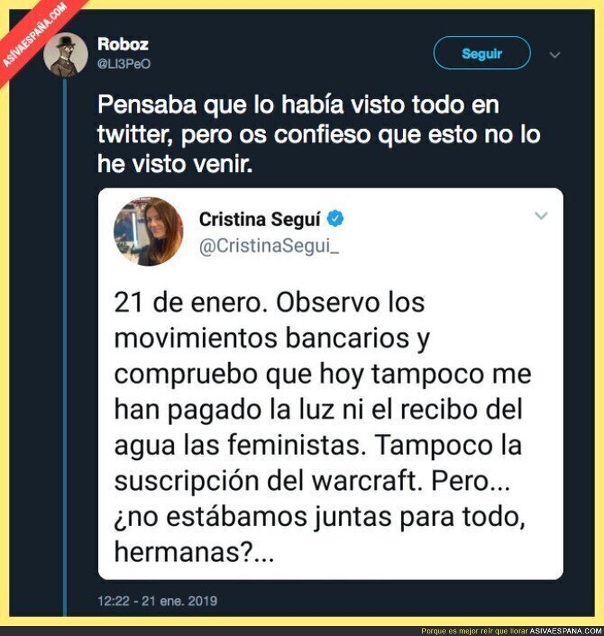Open the tweet timestamp 12:22 - 21 ene. 2019

158,600
